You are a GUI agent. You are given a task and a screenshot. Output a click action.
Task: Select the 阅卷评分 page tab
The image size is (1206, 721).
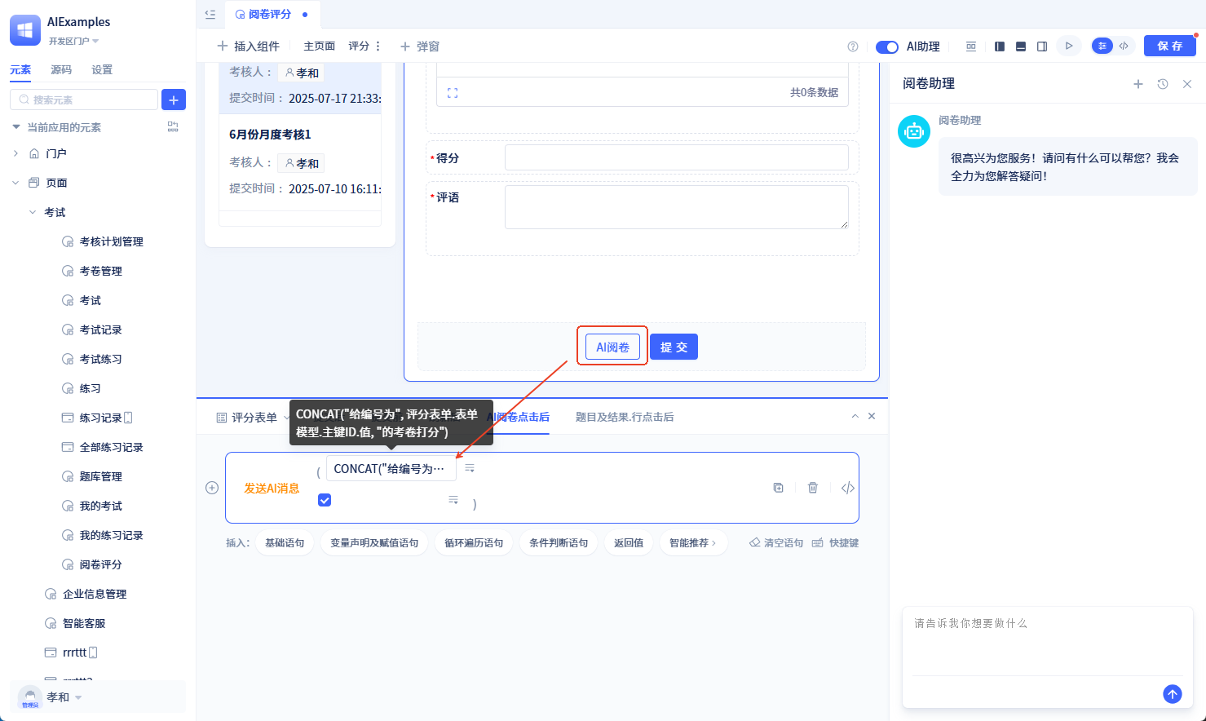pos(270,14)
